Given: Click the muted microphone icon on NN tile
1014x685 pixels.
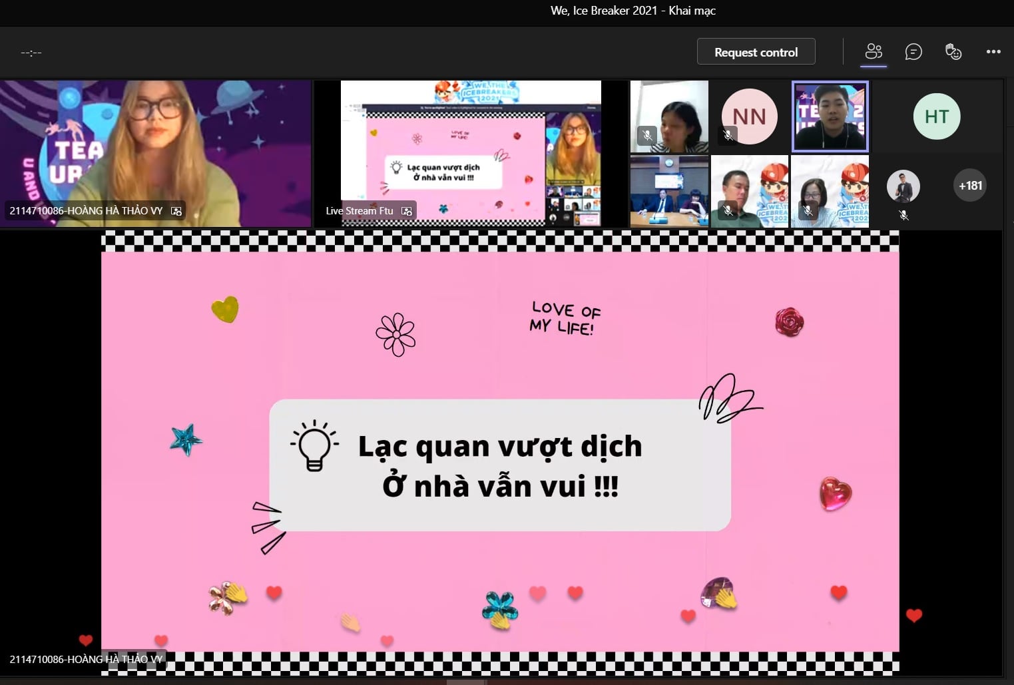Looking at the screenshot, I should [728, 135].
